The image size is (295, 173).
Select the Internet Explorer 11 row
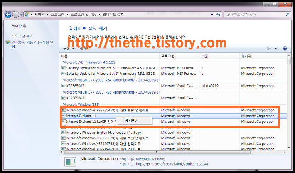pos(173,116)
